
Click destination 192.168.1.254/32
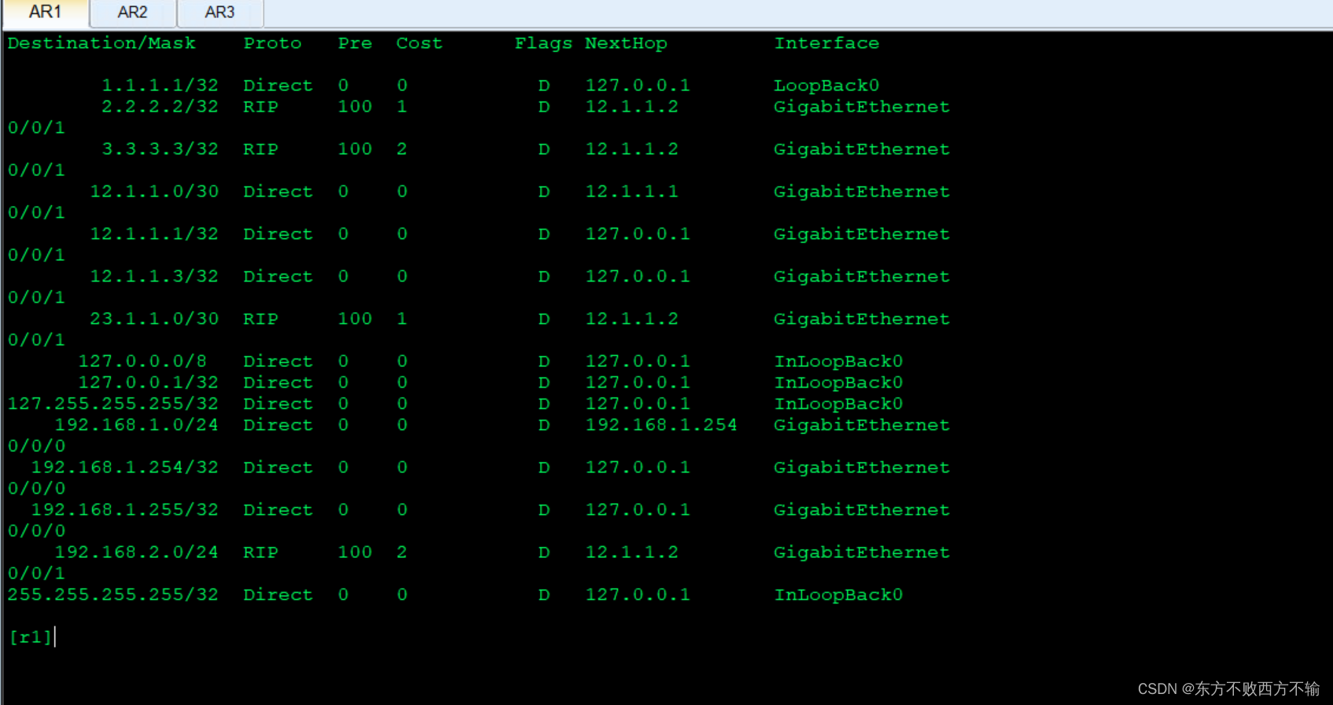pos(125,467)
